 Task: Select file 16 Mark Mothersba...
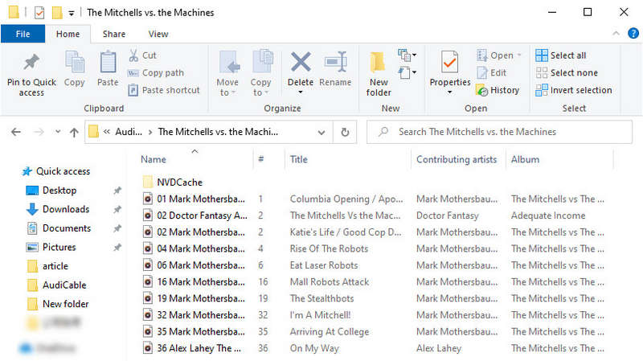pyautogui.click(x=194, y=282)
